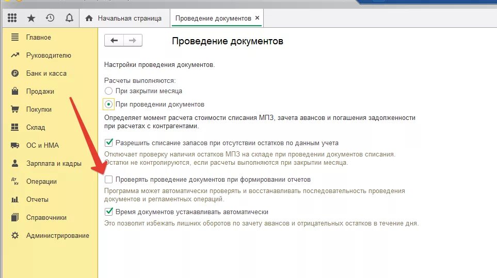Click the ОС и НМА truck icon
The height and width of the screenshot is (278, 497).
[15, 146]
